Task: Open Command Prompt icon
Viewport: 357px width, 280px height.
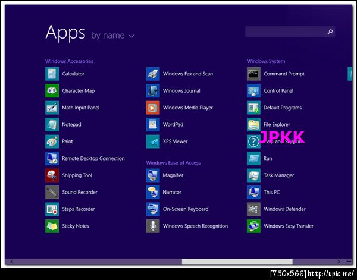Action: pyautogui.click(x=253, y=74)
